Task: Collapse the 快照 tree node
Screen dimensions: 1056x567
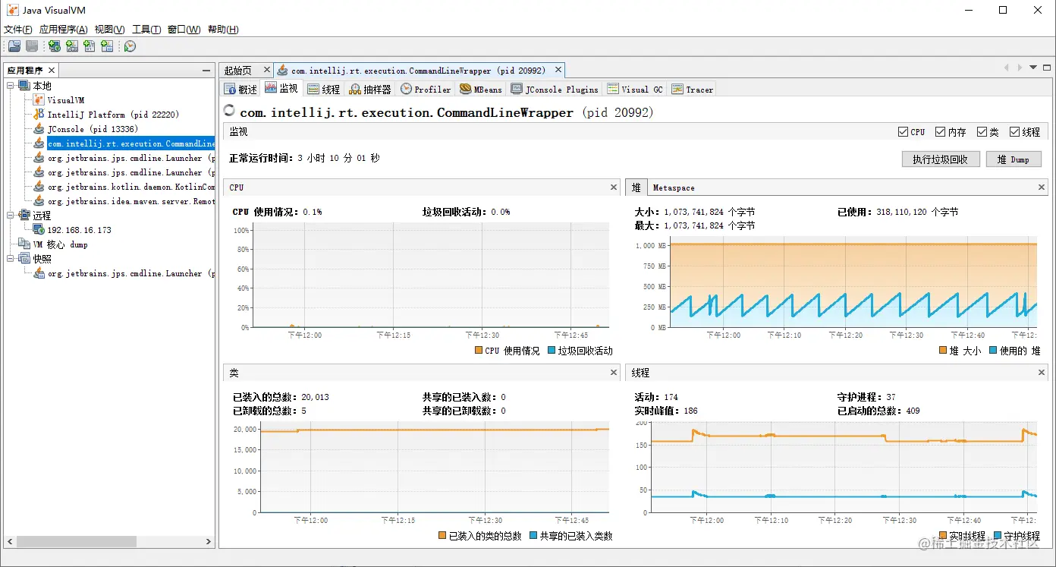Action: click(x=11, y=259)
